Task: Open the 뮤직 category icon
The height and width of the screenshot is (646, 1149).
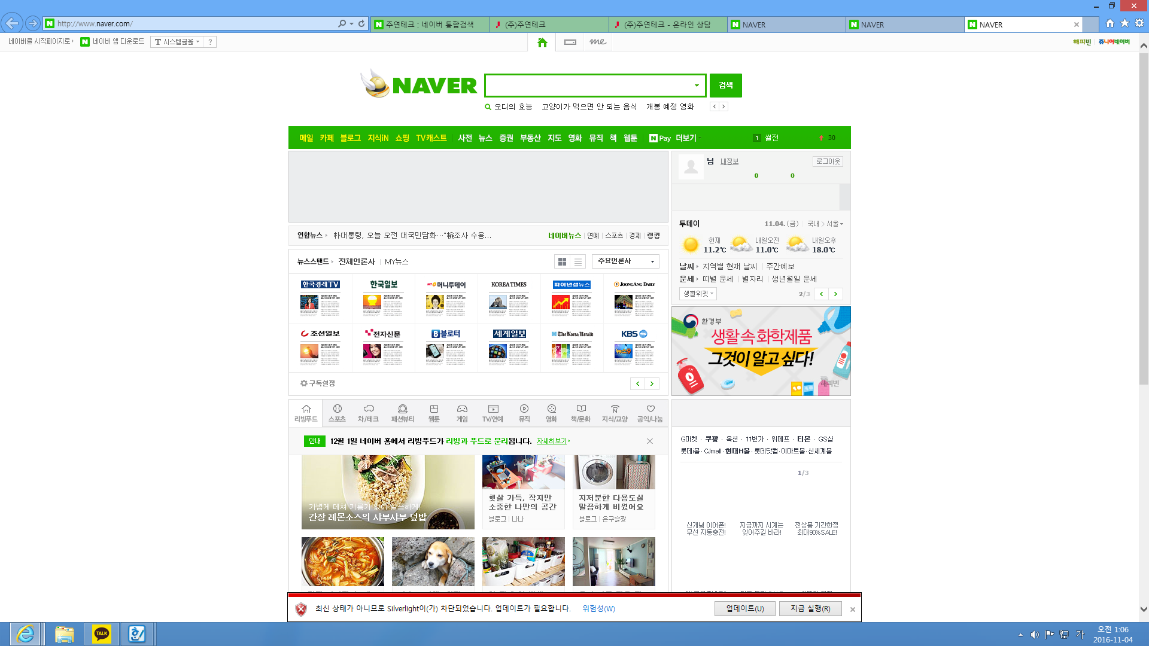Action: coord(524,413)
